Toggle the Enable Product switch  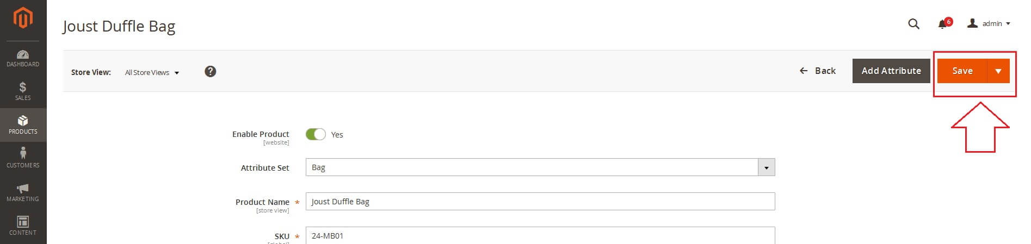tap(316, 134)
